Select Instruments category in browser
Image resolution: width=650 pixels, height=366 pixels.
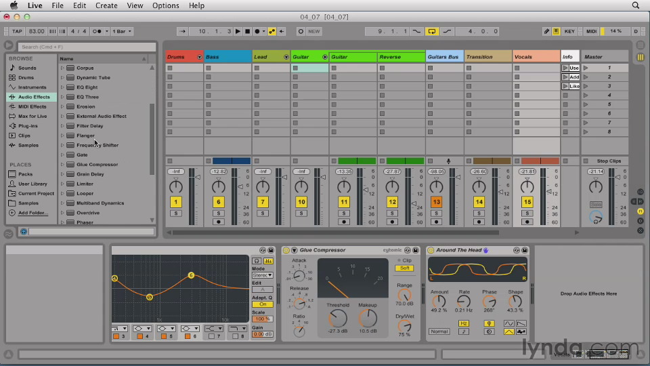pos(32,87)
